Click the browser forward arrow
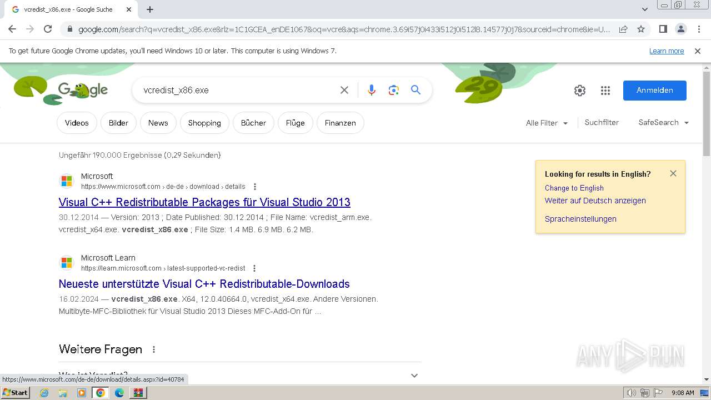The image size is (711, 400). tap(30, 29)
